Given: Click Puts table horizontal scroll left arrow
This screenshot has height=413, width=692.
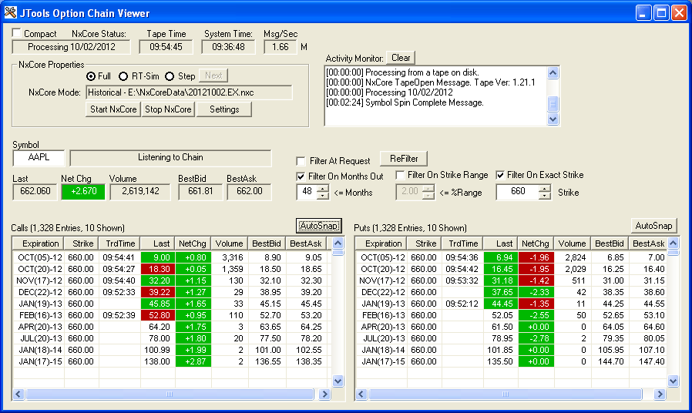Looking at the screenshot, I should [361, 394].
